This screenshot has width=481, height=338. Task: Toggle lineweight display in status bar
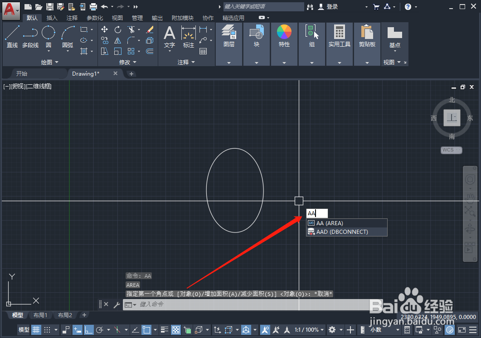point(165,330)
